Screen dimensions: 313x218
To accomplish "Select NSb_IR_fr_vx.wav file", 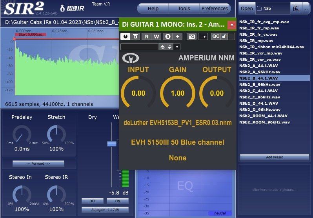I will (x=258, y=35).
